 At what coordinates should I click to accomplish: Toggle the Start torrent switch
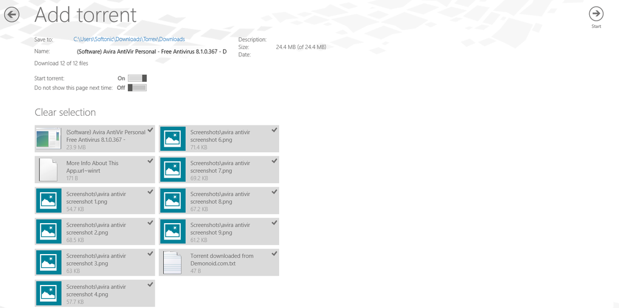[137, 78]
